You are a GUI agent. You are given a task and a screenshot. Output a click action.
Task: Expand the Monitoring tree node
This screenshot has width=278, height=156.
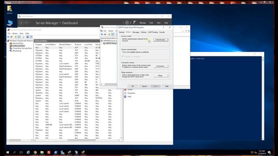click(8, 51)
